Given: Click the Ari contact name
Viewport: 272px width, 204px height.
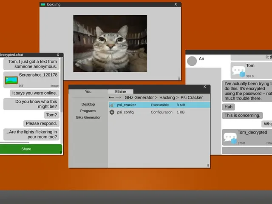Looking at the screenshot, I should pos(201,59).
